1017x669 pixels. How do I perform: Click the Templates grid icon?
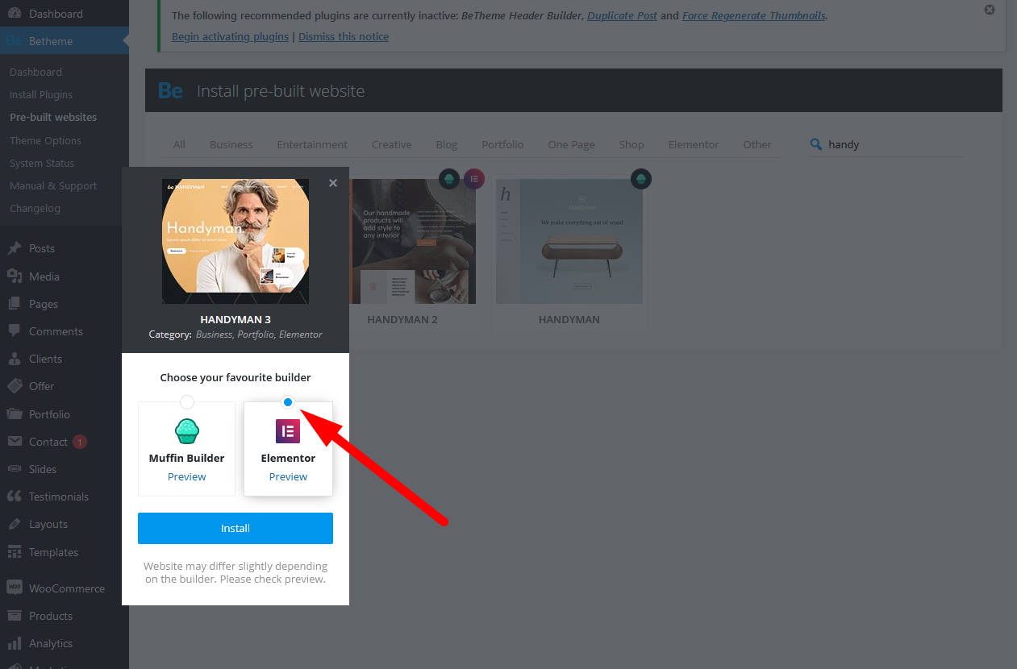15,552
